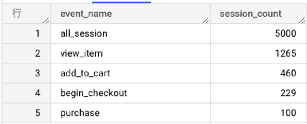Grab the resize handle of 行 column
The image size is (307, 124).
click(46, 20)
